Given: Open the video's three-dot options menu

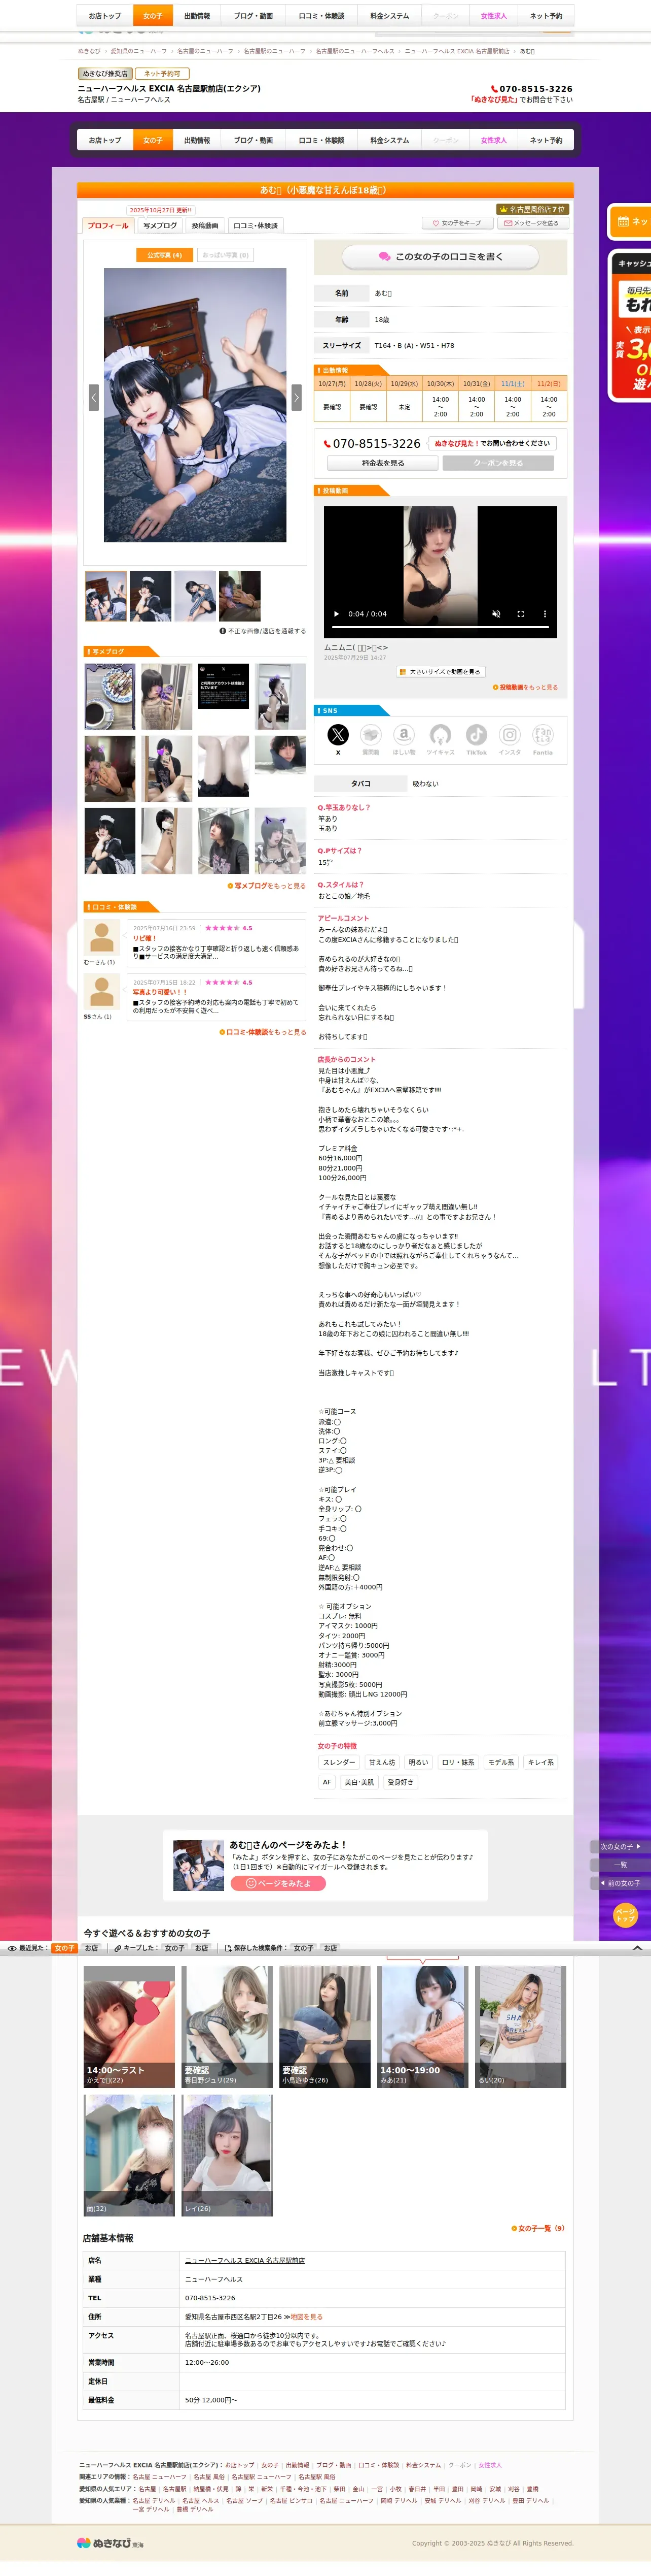Looking at the screenshot, I should coord(544,614).
